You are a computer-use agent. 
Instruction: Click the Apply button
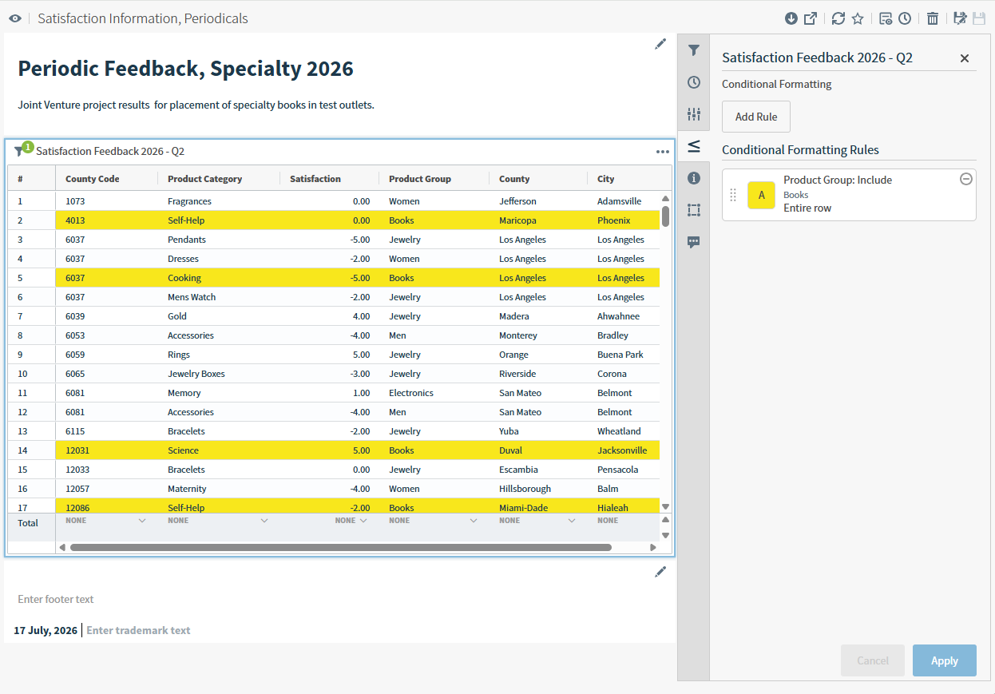pos(945,660)
